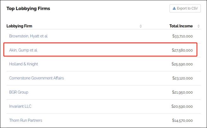
Task: Click the $23,120,000 income value
Action: 182,78
